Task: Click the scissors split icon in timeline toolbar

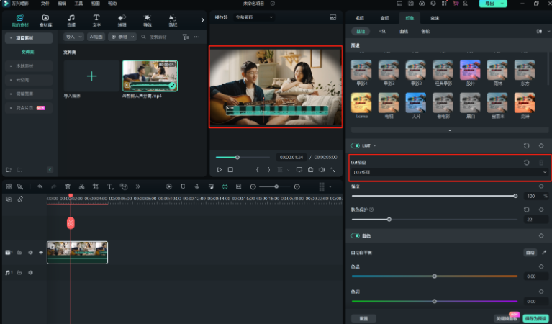Action: pos(82,186)
